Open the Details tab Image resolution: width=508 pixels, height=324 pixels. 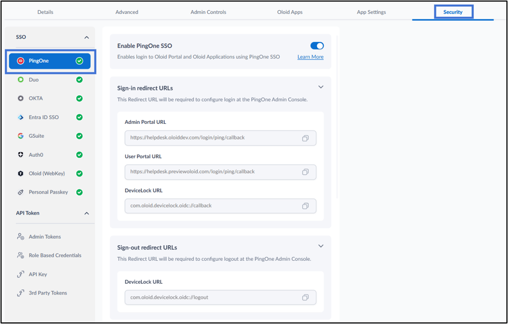[x=45, y=12]
